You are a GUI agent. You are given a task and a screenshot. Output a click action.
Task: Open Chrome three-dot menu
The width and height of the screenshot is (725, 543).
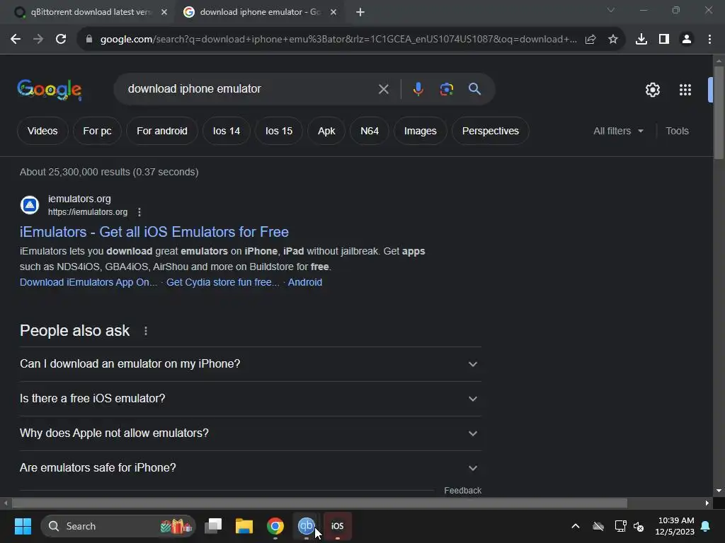tap(709, 40)
